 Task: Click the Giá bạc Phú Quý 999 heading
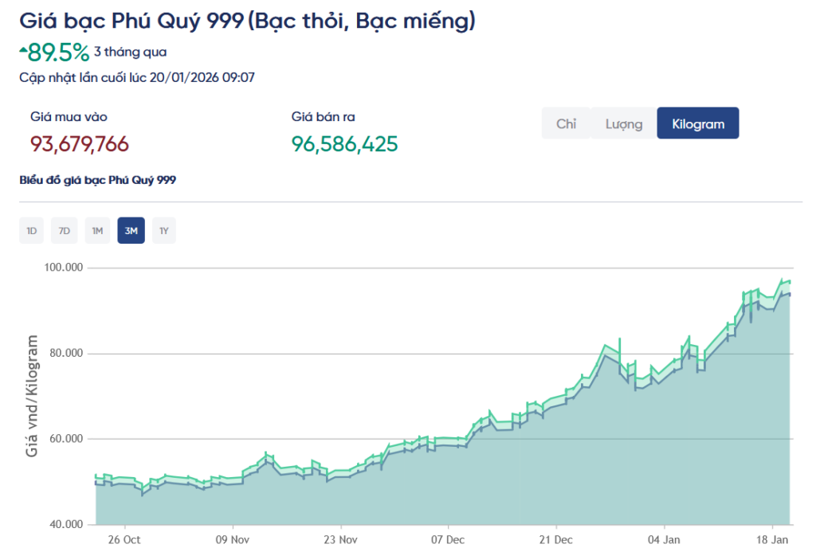[x=247, y=21]
